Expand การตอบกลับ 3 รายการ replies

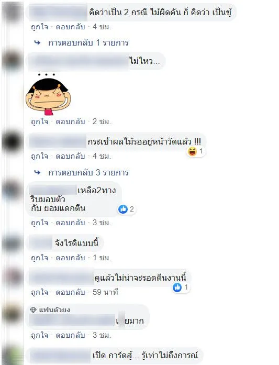point(88,172)
